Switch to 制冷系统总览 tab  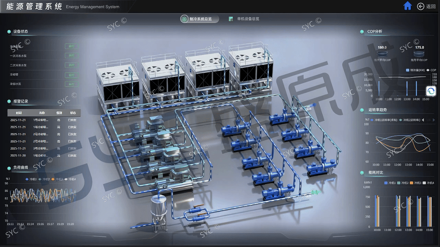click(x=199, y=19)
